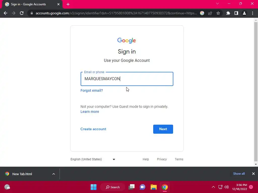
Task: Click the Google icon in address bar
Action: coord(202,13)
